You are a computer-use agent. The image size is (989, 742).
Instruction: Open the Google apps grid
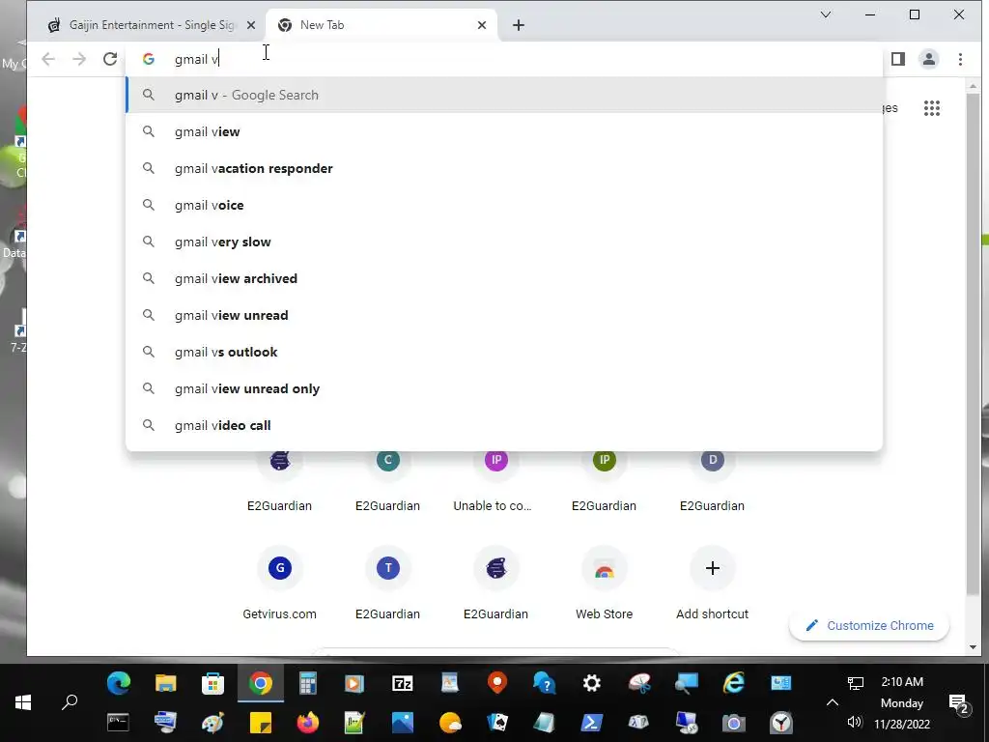tap(932, 108)
